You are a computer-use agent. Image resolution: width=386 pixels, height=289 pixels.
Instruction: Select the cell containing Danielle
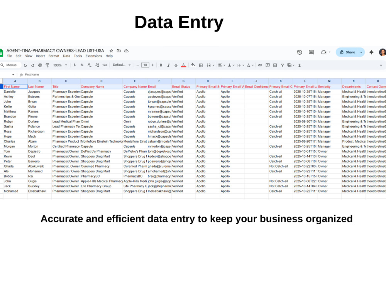15,92
